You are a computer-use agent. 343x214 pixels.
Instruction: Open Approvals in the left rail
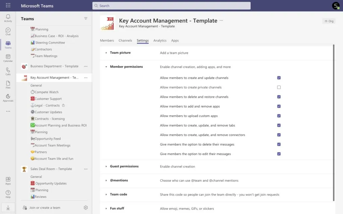(8, 98)
